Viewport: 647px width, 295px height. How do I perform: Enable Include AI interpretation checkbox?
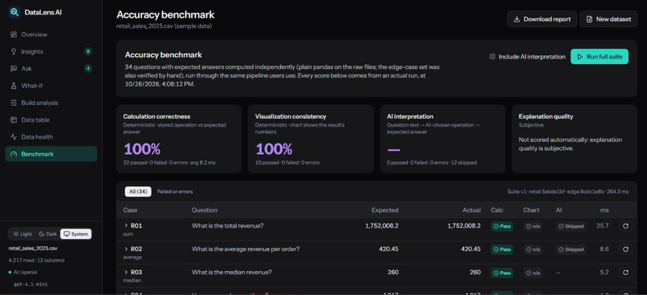pos(492,57)
